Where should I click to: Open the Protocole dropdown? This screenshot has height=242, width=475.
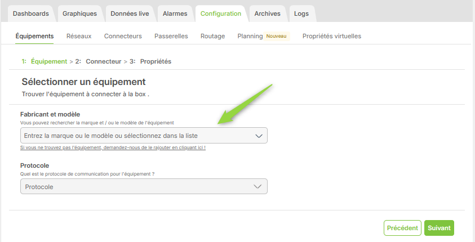coord(144,187)
